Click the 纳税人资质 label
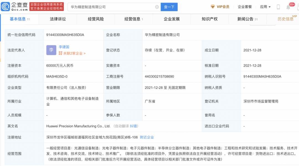 pos(213,88)
